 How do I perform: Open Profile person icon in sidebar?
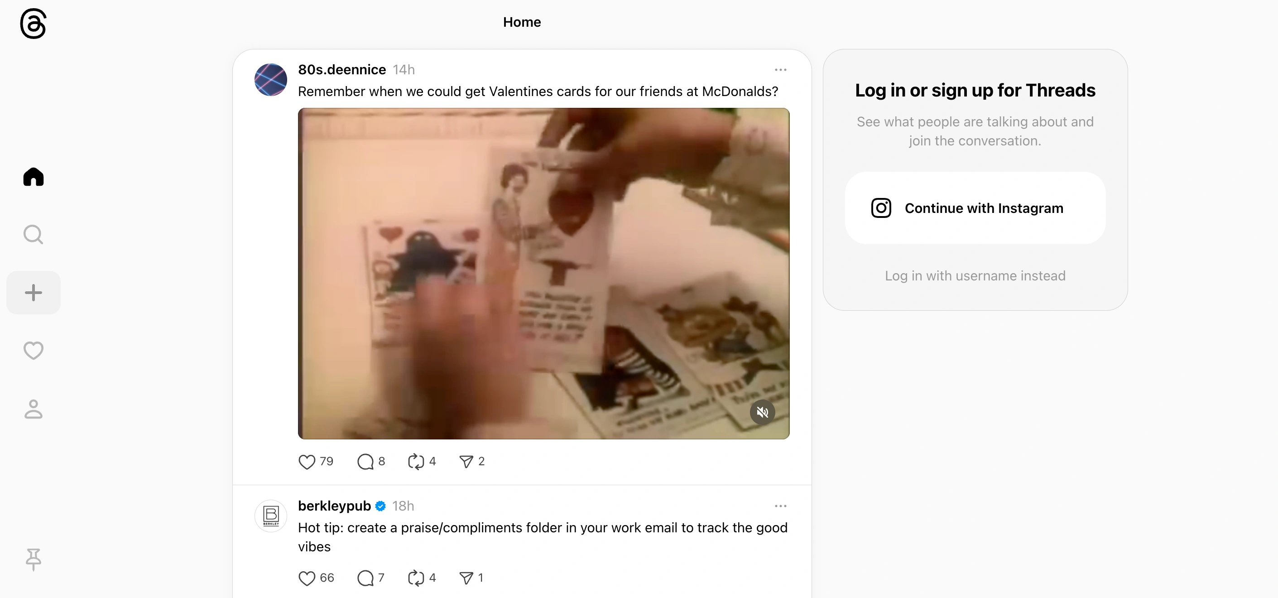pyautogui.click(x=33, y=409)
